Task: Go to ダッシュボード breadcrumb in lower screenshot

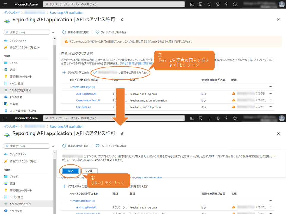Action: tap(12, 126)
